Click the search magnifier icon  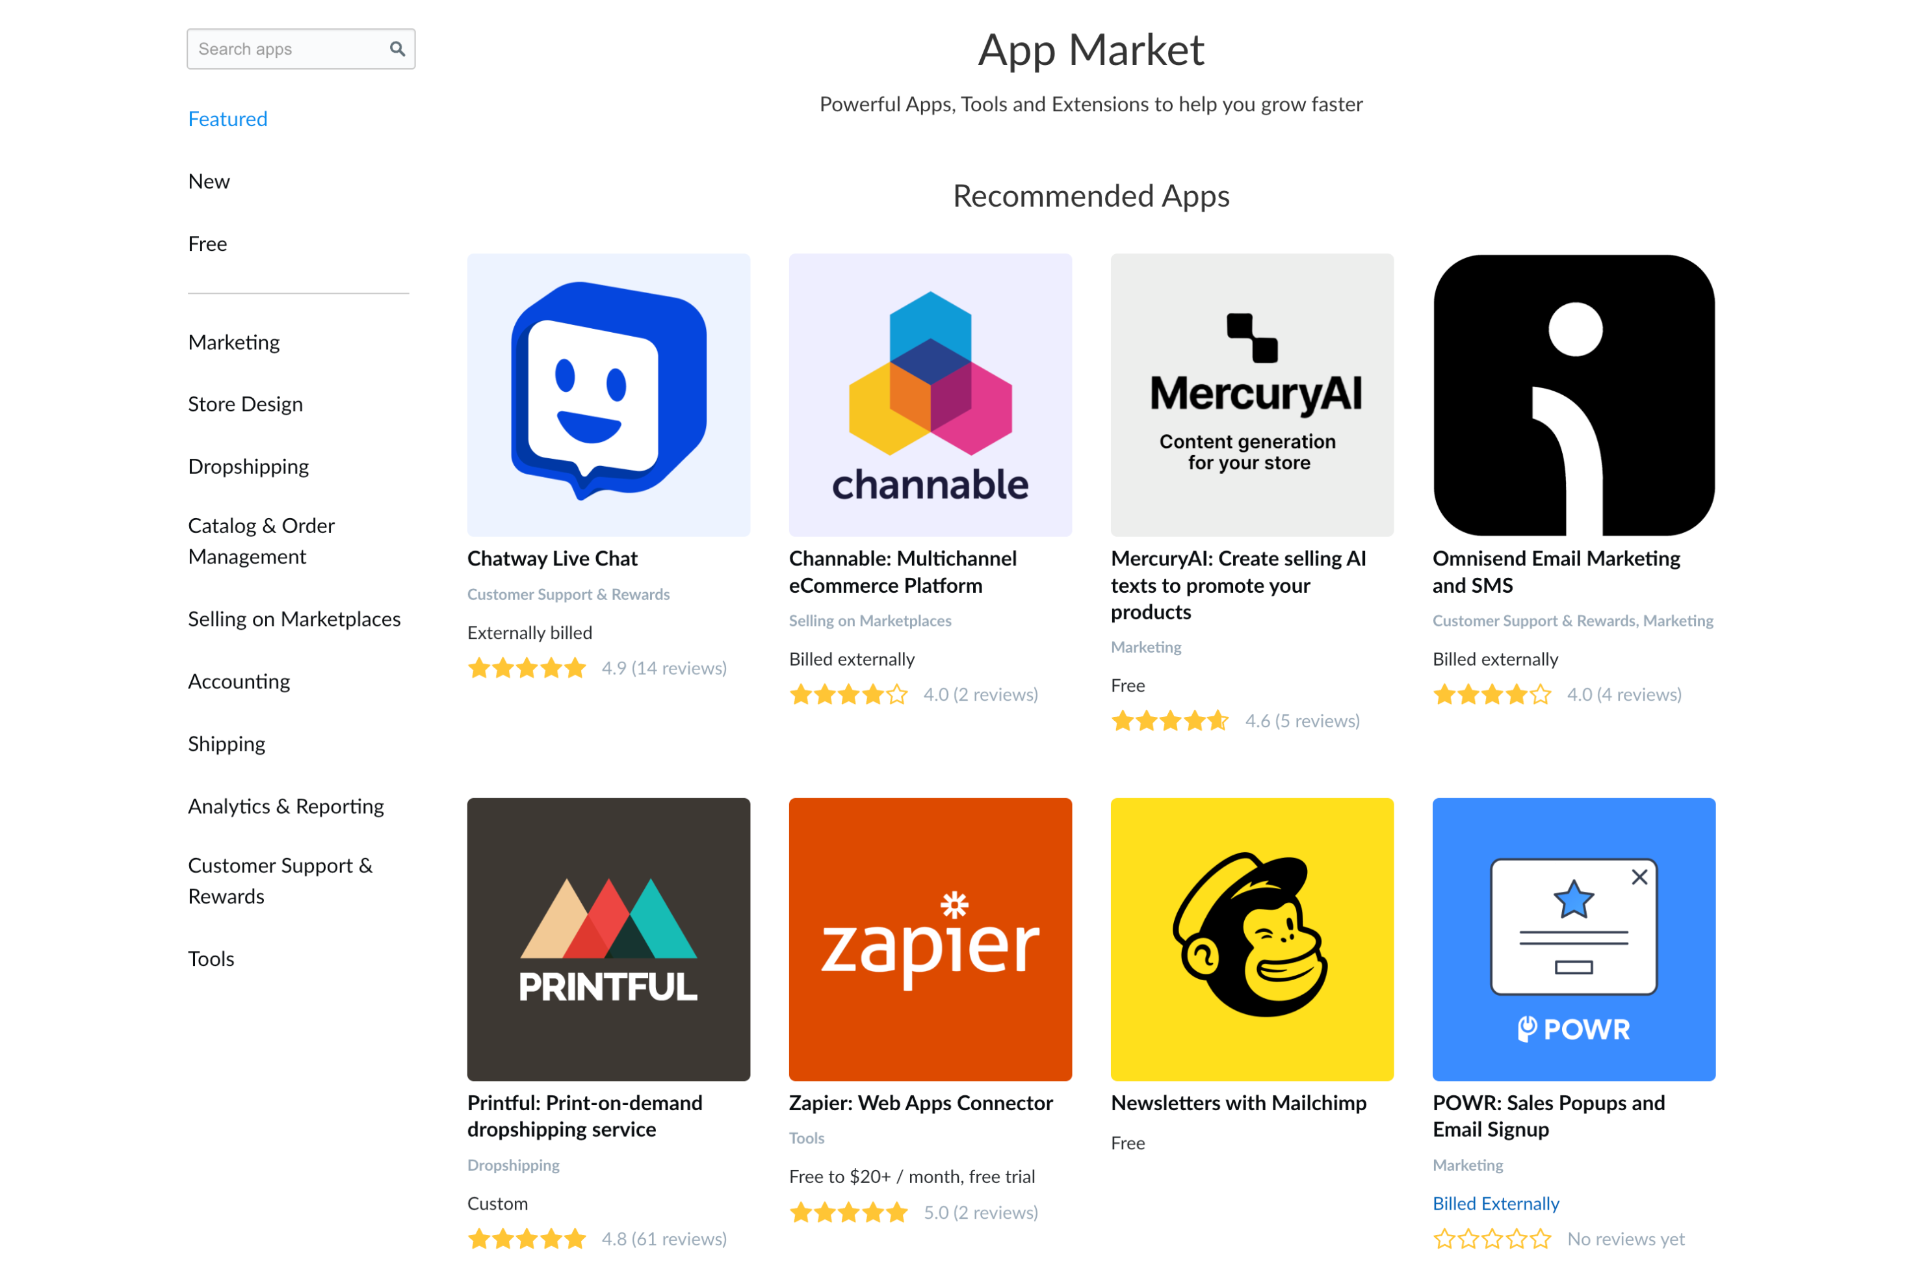(x=397, y=49)
